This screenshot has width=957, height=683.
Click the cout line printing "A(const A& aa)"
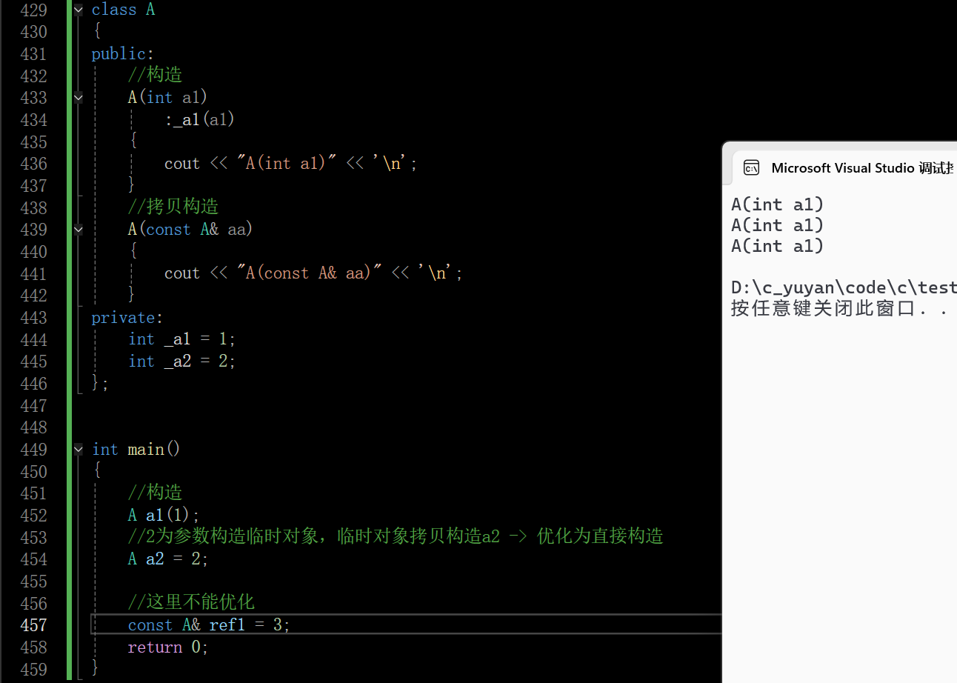coord(314,273)
